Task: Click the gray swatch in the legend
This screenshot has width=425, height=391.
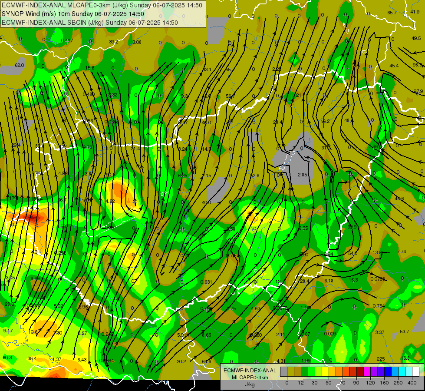Action: [x=284, y=371]
